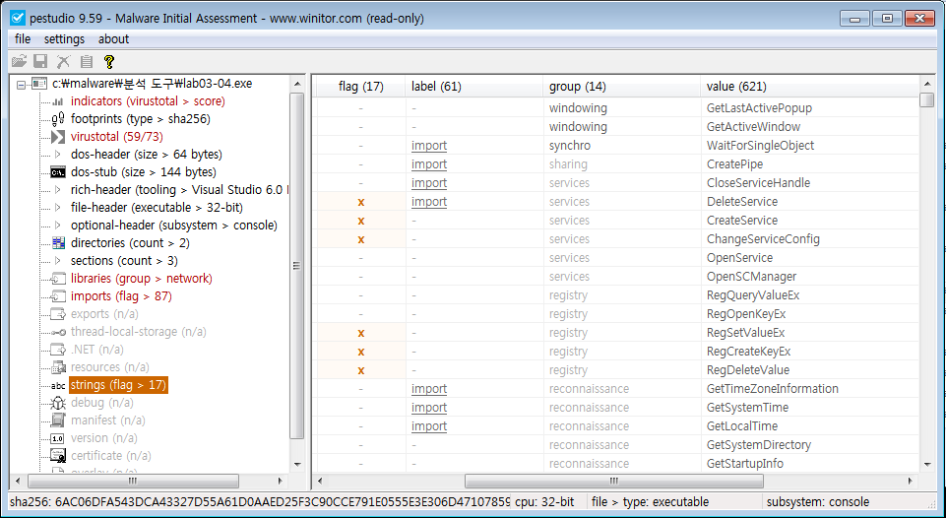Collapse the lab03-04.exe root node

click(21, 85)
